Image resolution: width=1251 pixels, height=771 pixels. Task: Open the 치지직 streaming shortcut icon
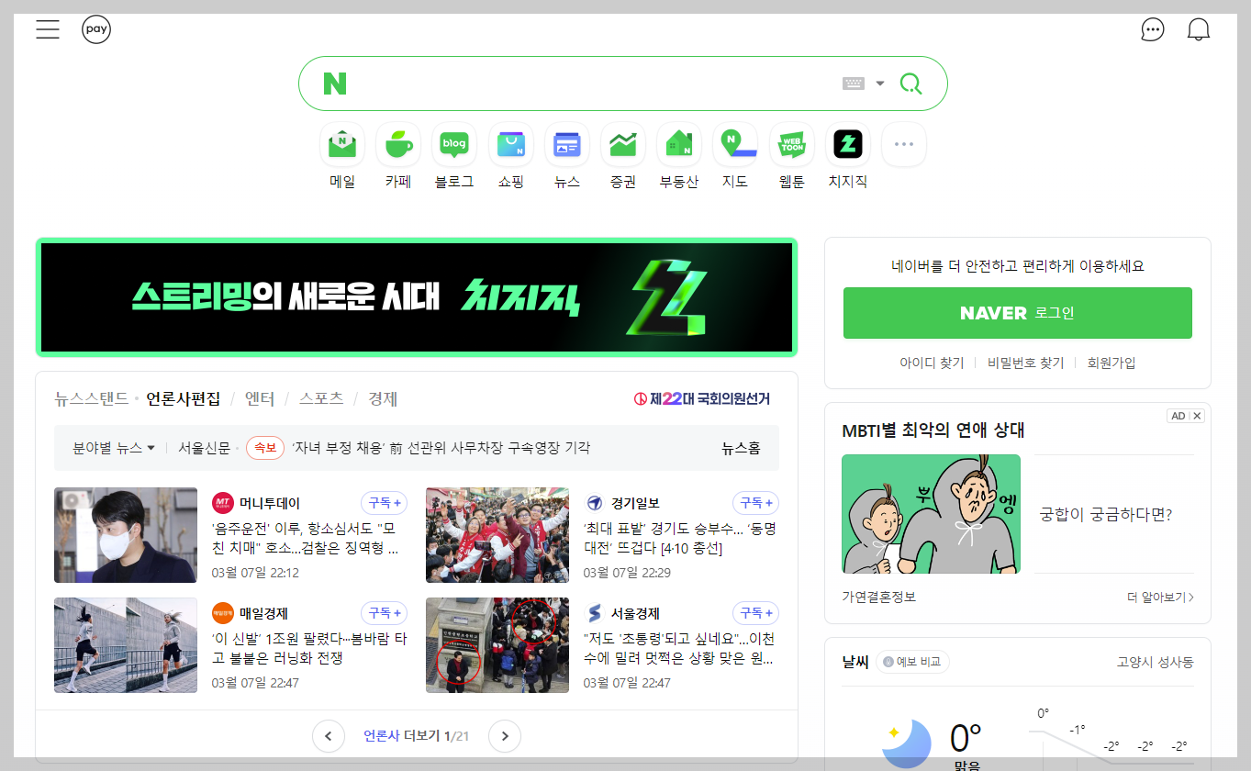(848, 144)
